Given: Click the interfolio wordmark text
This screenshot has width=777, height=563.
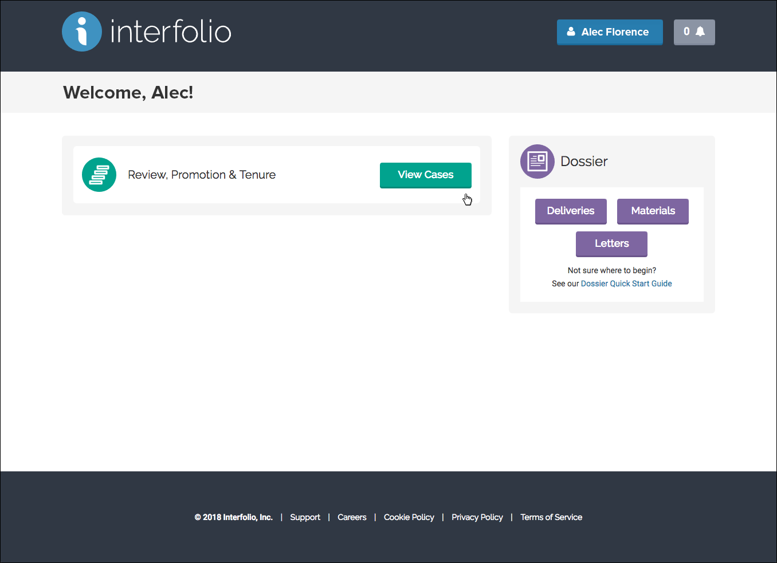Looking at the screenshot, I should [171, 32].
